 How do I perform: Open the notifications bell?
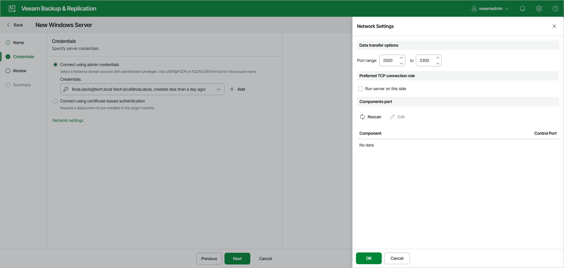pyautogui.click(x=523, y=9)
